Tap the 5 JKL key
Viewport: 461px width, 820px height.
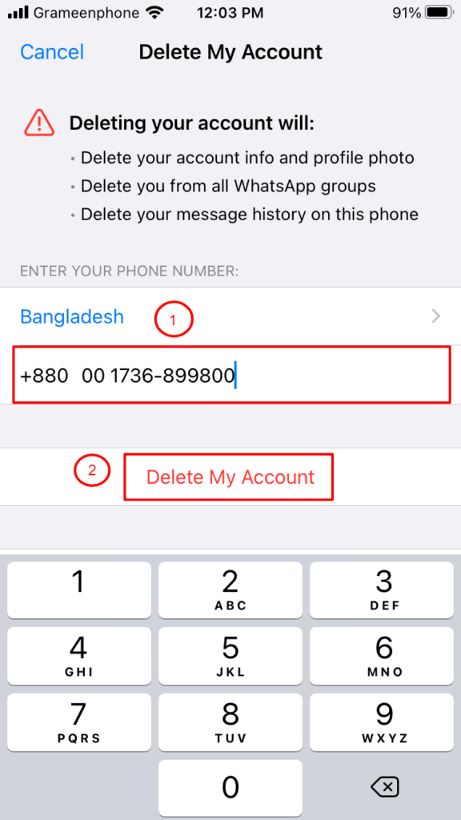coord(230,656)
